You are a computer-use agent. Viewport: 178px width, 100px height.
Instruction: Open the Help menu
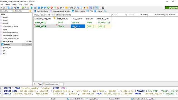31,4
